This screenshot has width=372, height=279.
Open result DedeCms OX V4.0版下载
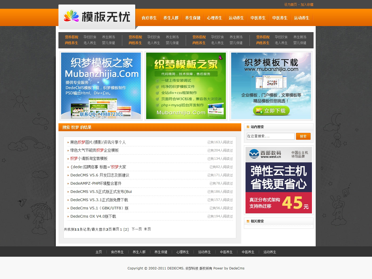click(93, 217)
